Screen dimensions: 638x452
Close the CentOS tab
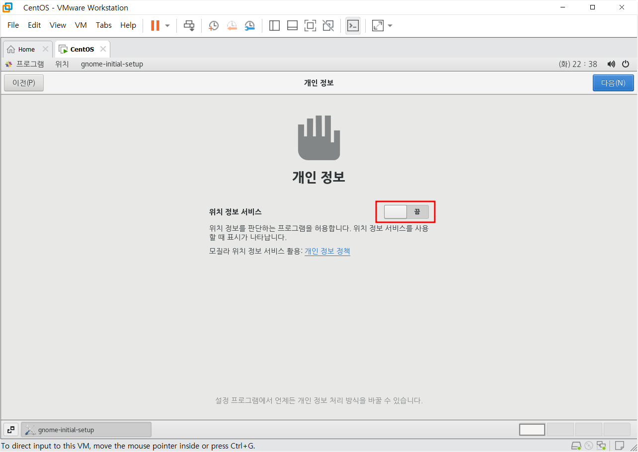coord(103,49)
